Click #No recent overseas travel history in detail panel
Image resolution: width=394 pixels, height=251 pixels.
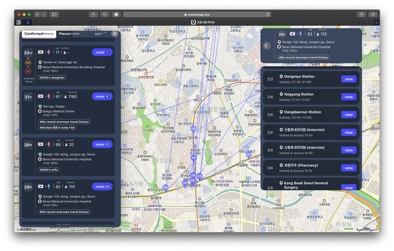303,57
